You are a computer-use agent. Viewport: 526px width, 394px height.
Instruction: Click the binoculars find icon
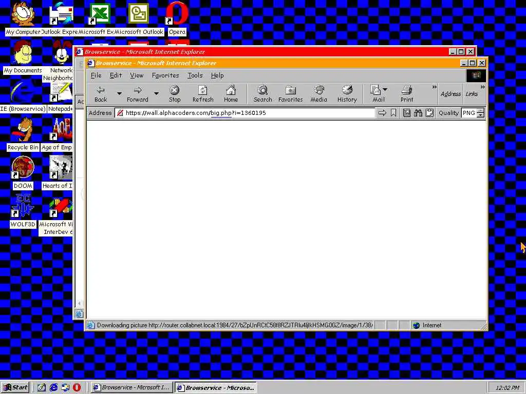coord(418,113)
